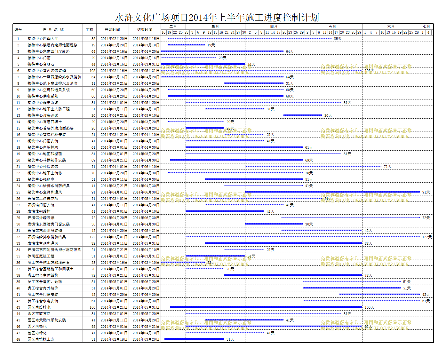Click the Gantt bar for 表演馆空调和通风

(283, 243)
